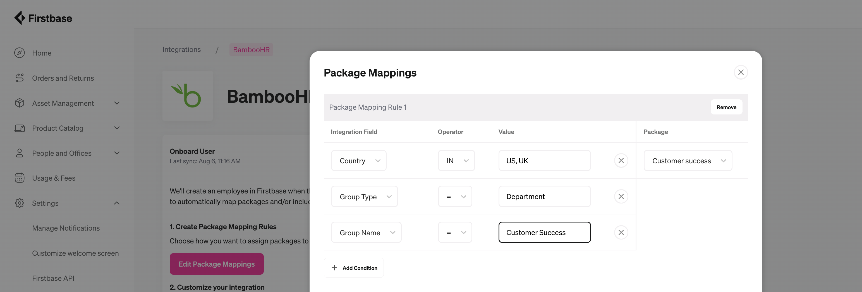This screenshot has width=862, height=292.
Task: Expand the Asset Management menu chevron
Action: point(117,103)
